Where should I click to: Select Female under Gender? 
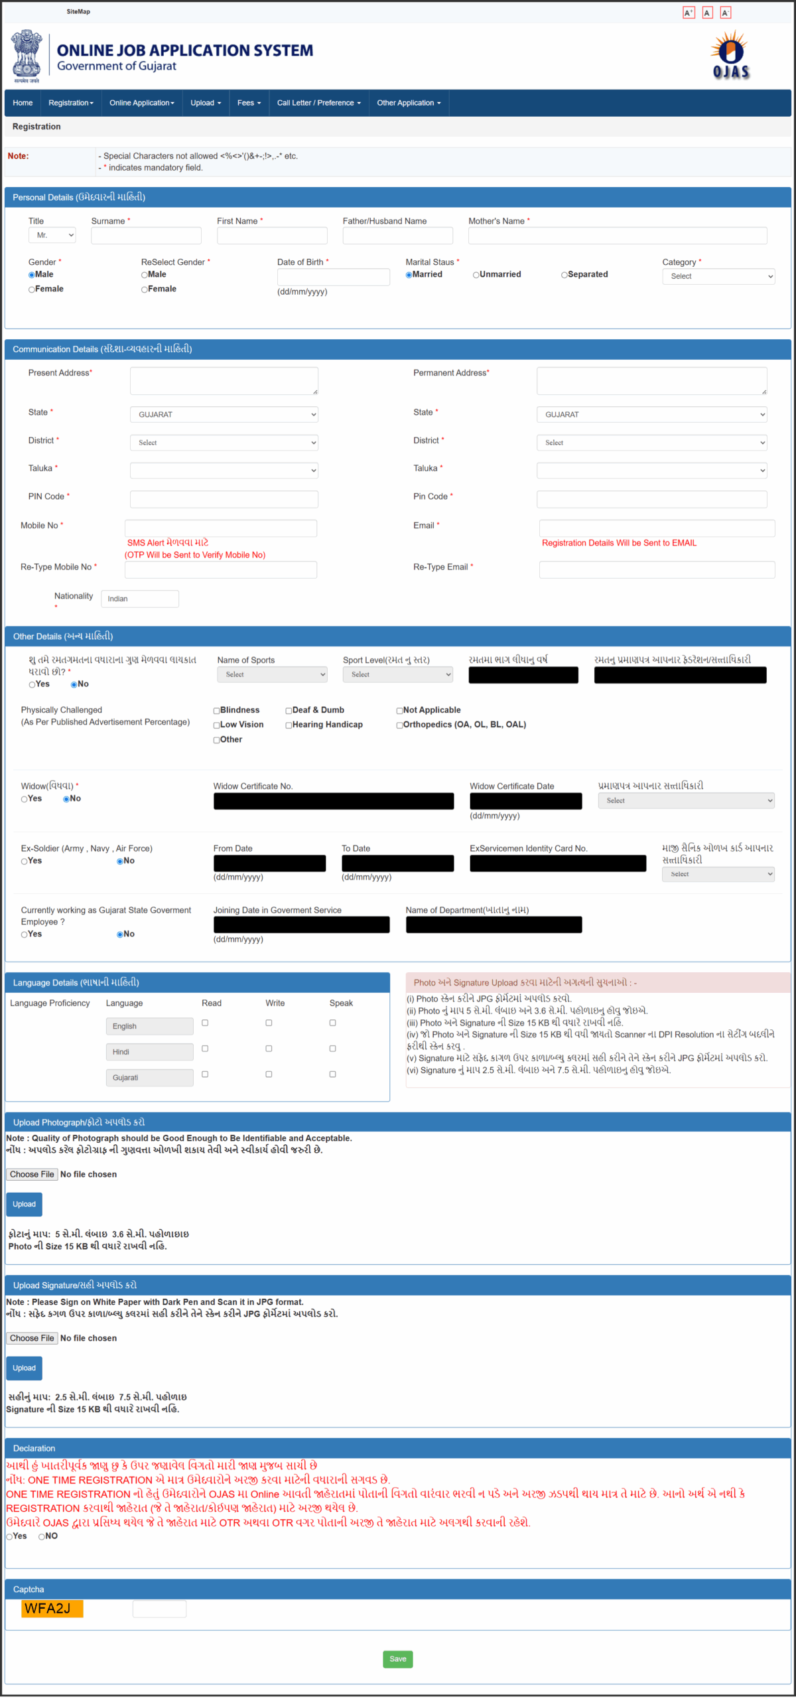click(x=32, y=289)
